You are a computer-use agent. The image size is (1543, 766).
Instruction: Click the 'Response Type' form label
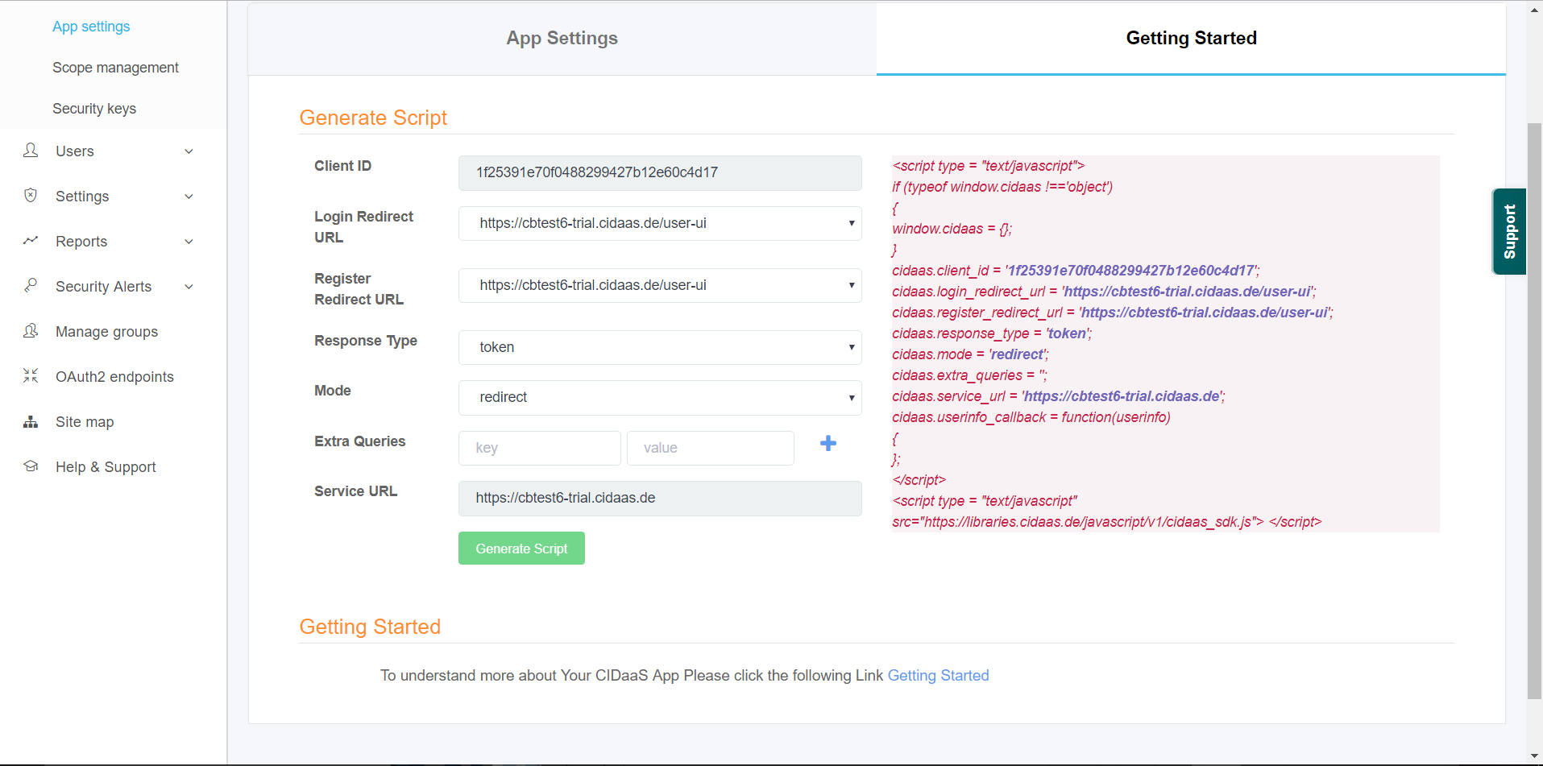click(366, 341)
